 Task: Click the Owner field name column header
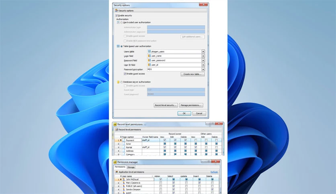(150, 137)
